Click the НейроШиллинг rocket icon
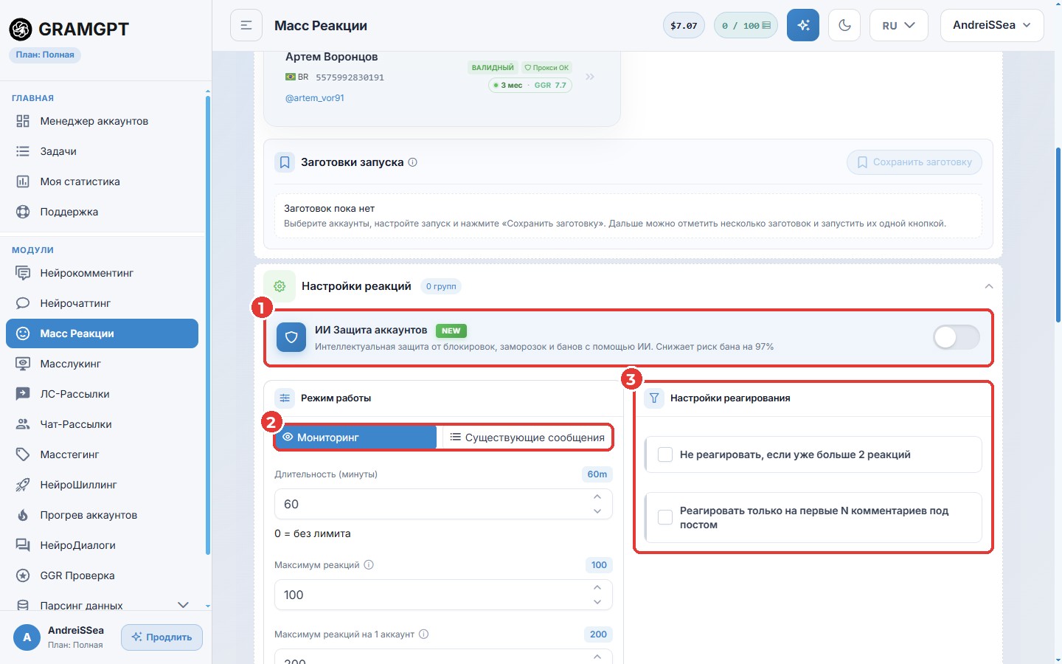The width and height of the screenshot is (1062, 664). (23, 485)
